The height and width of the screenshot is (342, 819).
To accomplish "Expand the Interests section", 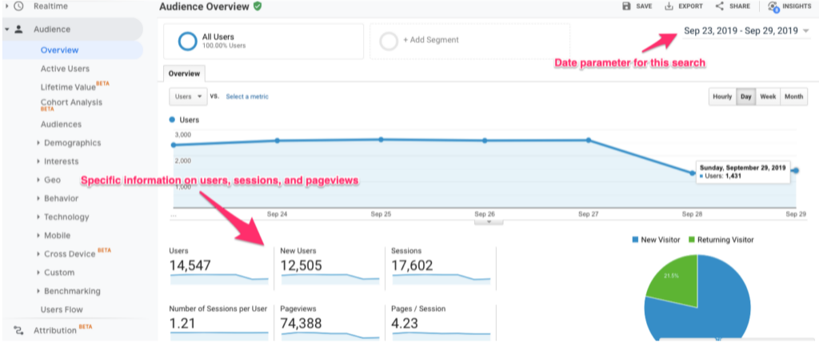I will click(x=38, y=161).
